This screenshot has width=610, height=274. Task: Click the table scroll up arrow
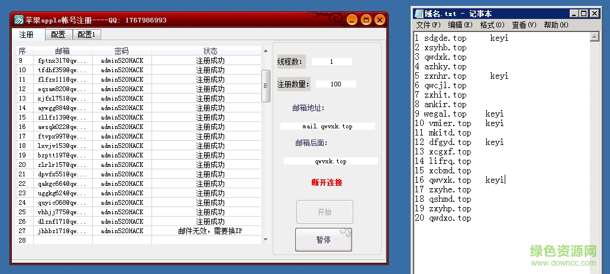(266, 50)
